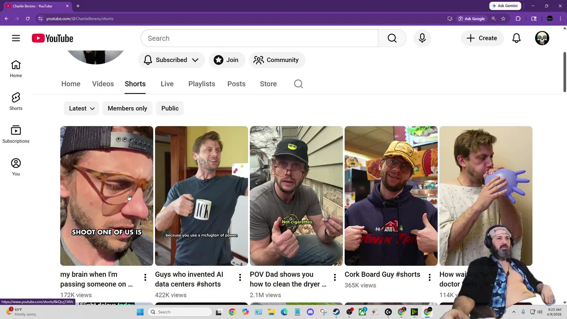567x319 pixels.
Task: Select the Shorts channel tab
Action: tap(135, 84)
